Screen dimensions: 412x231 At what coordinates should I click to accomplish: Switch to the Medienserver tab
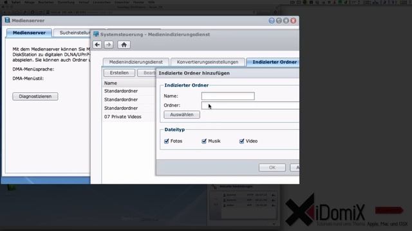pyautogui.click(x=29, y=33)
